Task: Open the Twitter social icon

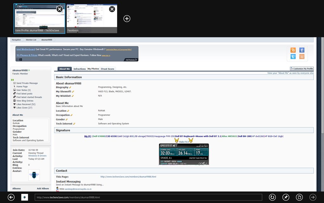Action: 293,56
